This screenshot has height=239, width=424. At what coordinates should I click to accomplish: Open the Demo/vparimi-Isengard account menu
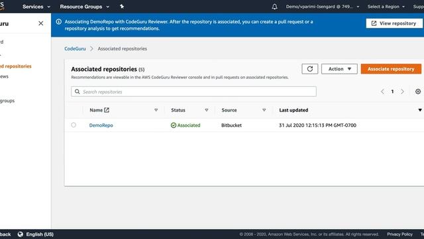coord(323,7)
